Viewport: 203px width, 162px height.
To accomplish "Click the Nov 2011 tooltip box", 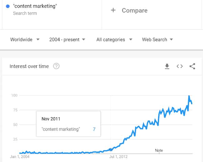I will tap(68, 124).
